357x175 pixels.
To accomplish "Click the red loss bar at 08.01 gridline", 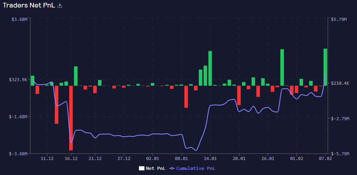I will (x=186, y=97).
